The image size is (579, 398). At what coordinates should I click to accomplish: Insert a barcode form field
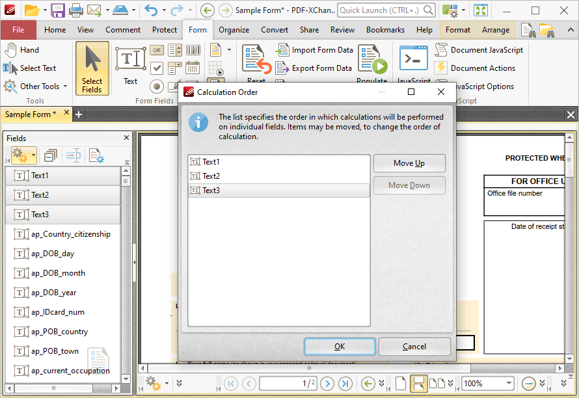[193, 50]
